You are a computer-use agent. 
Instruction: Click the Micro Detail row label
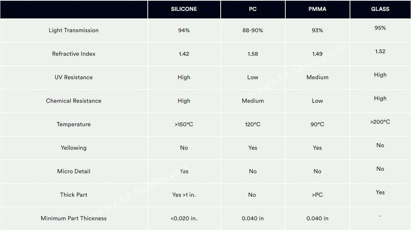pos(74,171)
